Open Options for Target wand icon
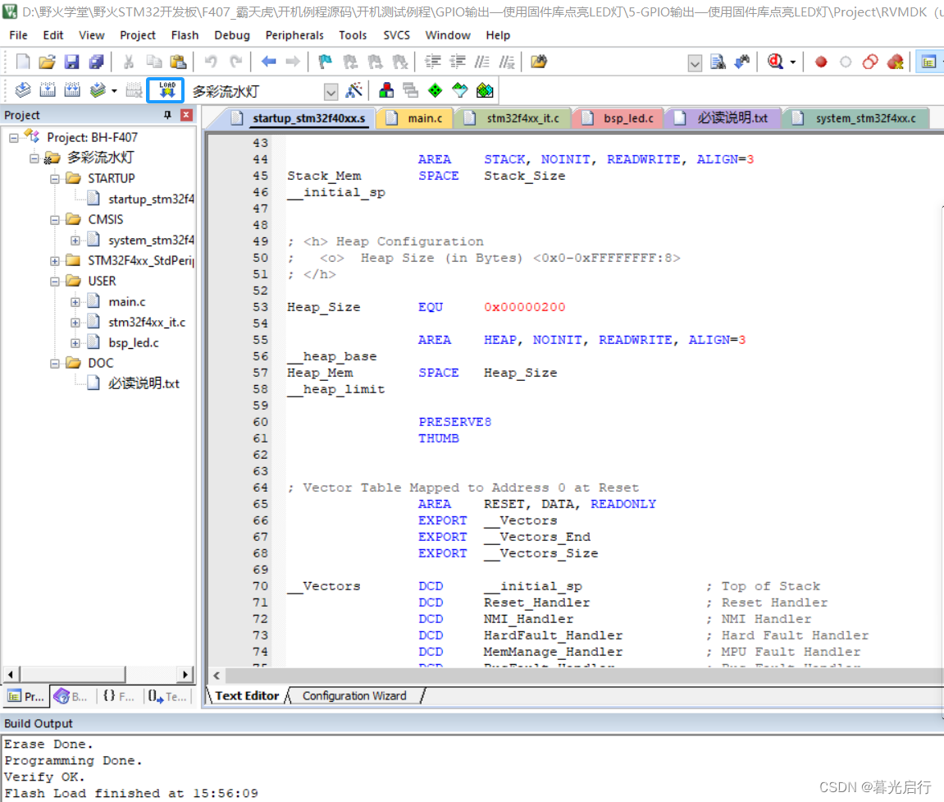944x802 pixels. point(354,90)
